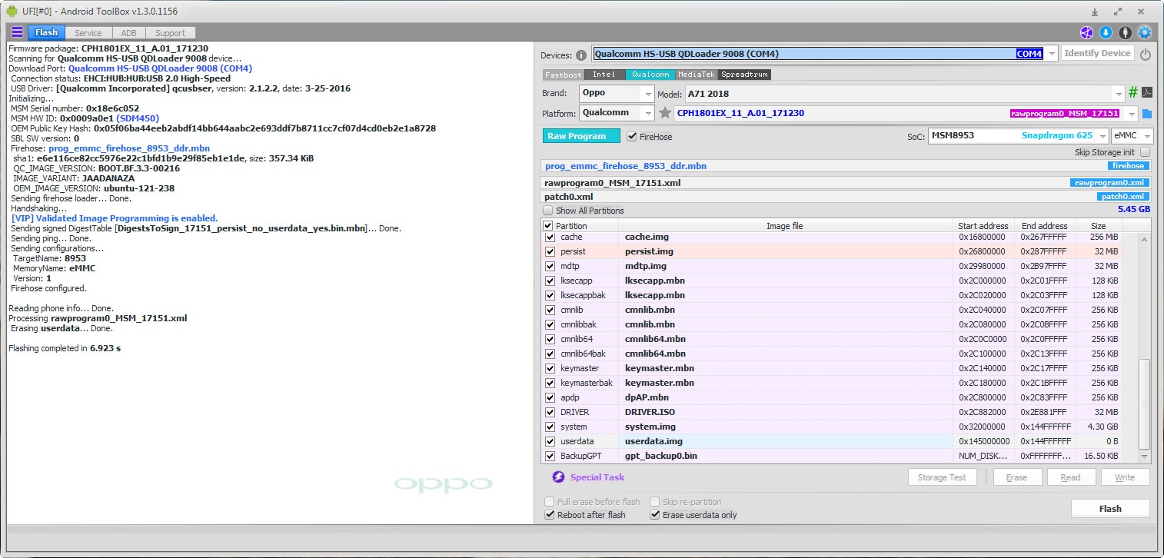The height and width of the screenshot is (558, 1164).
Task: Open the Support tab
Action: click(x=170, y=33)
